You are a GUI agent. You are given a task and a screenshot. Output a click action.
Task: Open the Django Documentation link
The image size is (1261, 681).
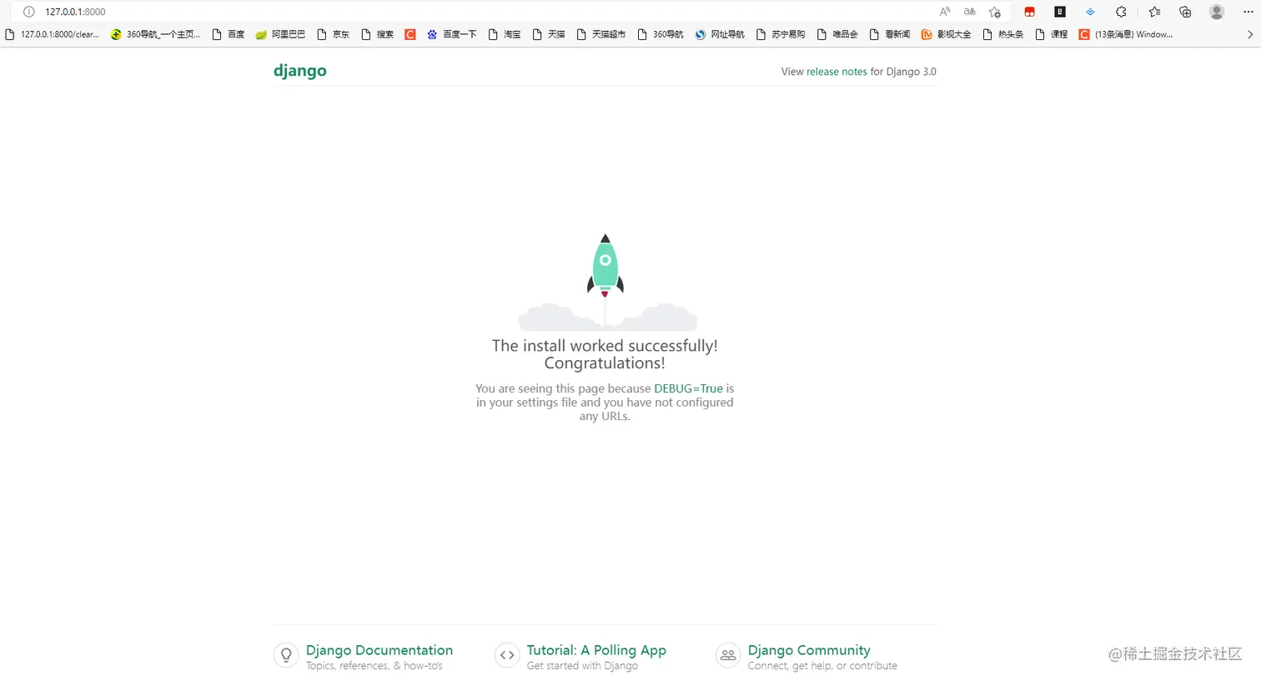(x=379, y=650)
